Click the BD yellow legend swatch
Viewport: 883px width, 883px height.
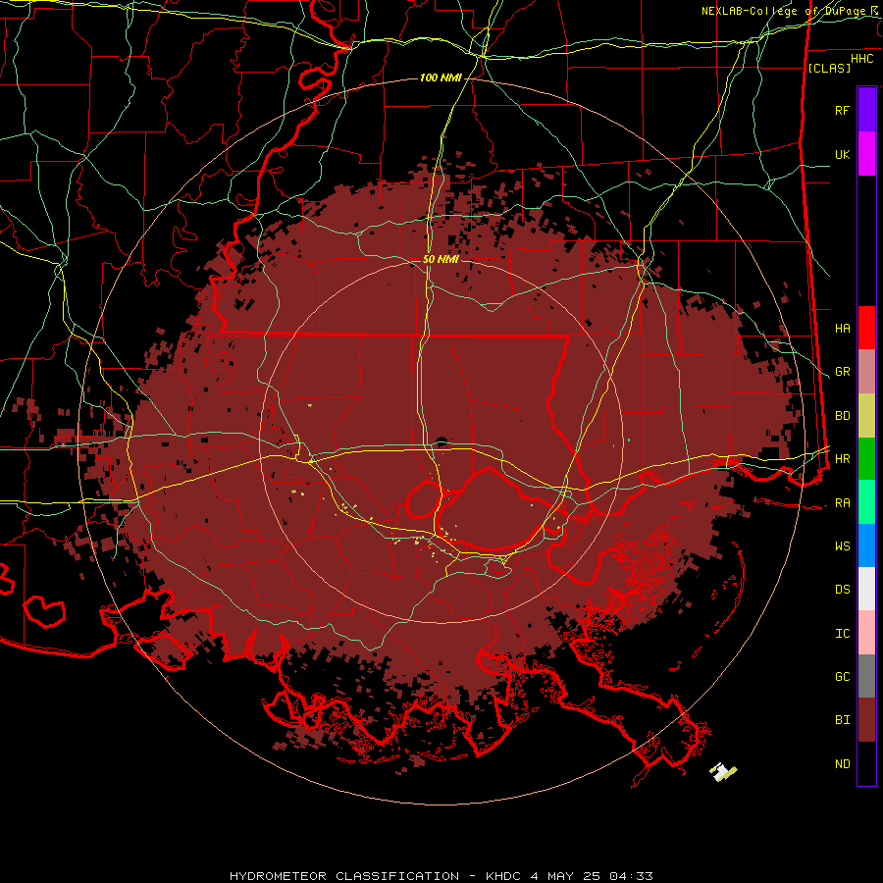(x=866, y=415)
